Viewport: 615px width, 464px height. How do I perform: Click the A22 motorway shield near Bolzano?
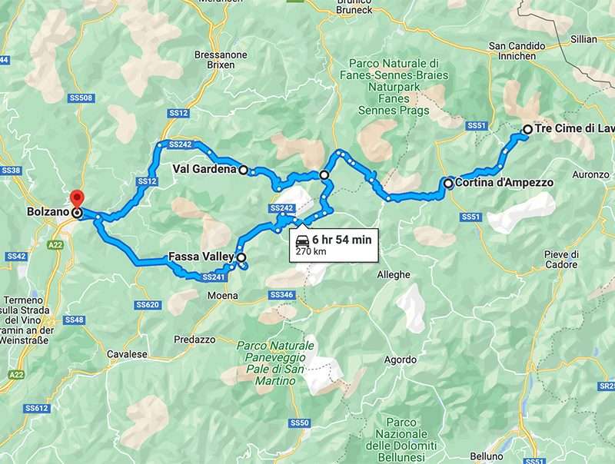click(x=55, y=245)
